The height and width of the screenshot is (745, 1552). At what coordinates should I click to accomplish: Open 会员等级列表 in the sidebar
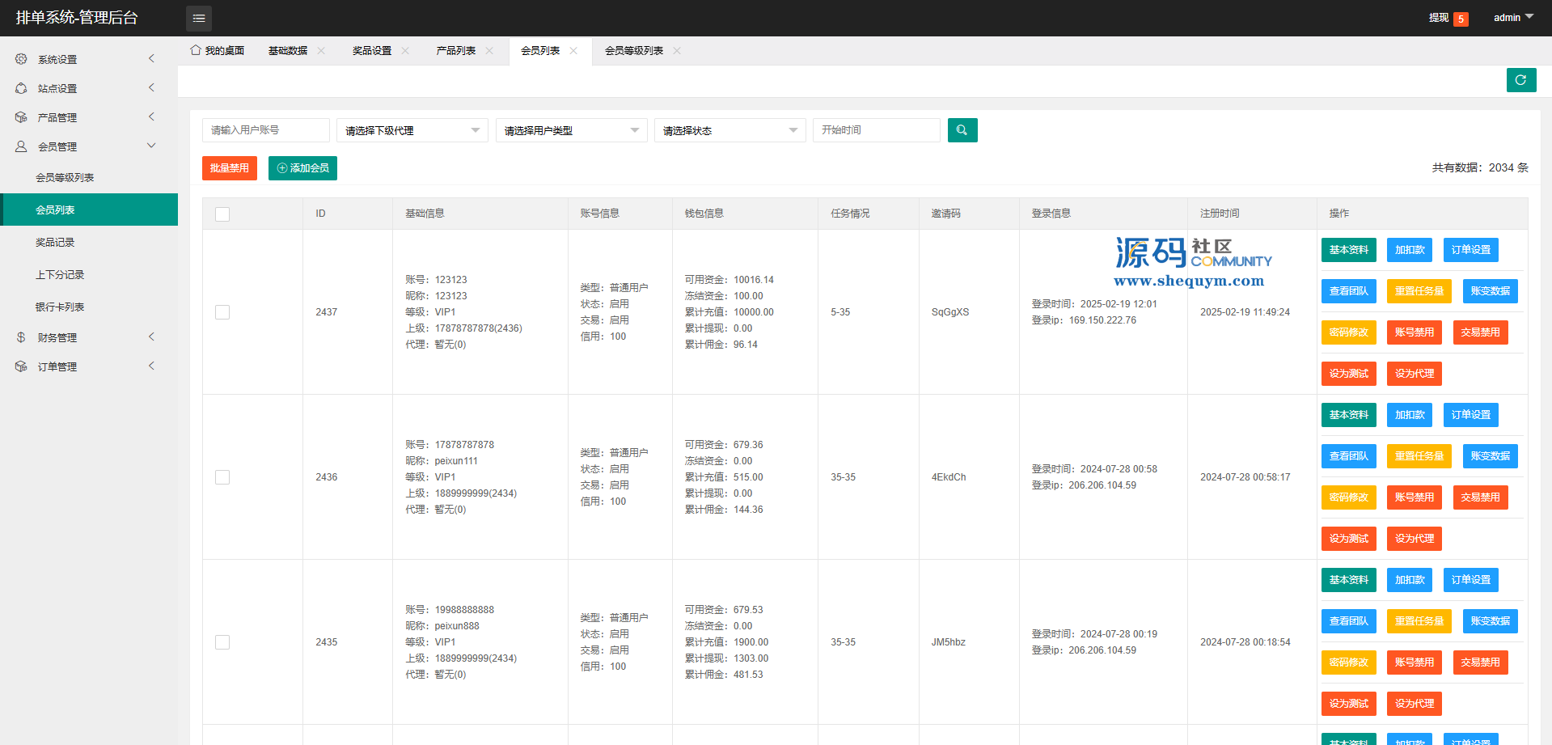[x=89, y=177]
